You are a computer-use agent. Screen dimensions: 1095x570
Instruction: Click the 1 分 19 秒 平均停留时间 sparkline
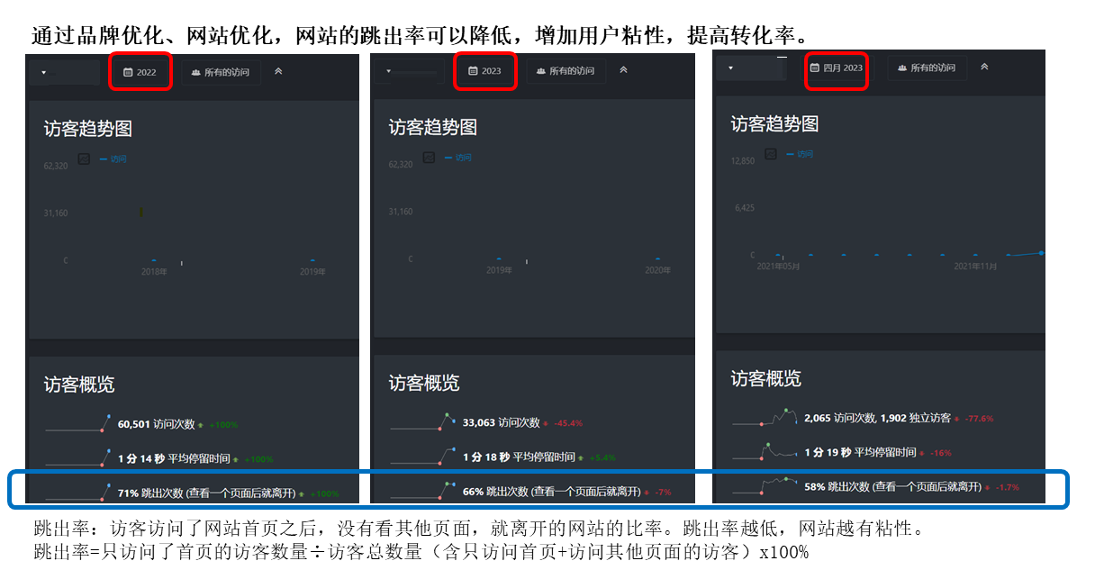tap(765, 452)
